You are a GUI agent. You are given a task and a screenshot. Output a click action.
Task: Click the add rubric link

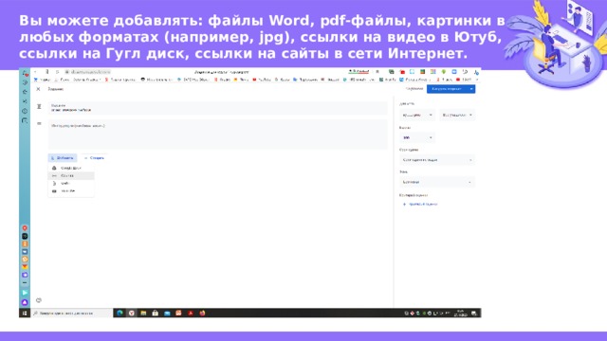tap(420, 205)
